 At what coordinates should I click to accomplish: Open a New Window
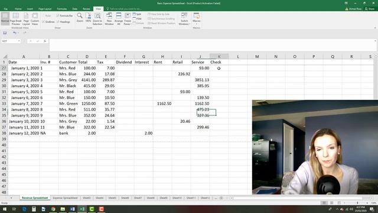[109, 18]
